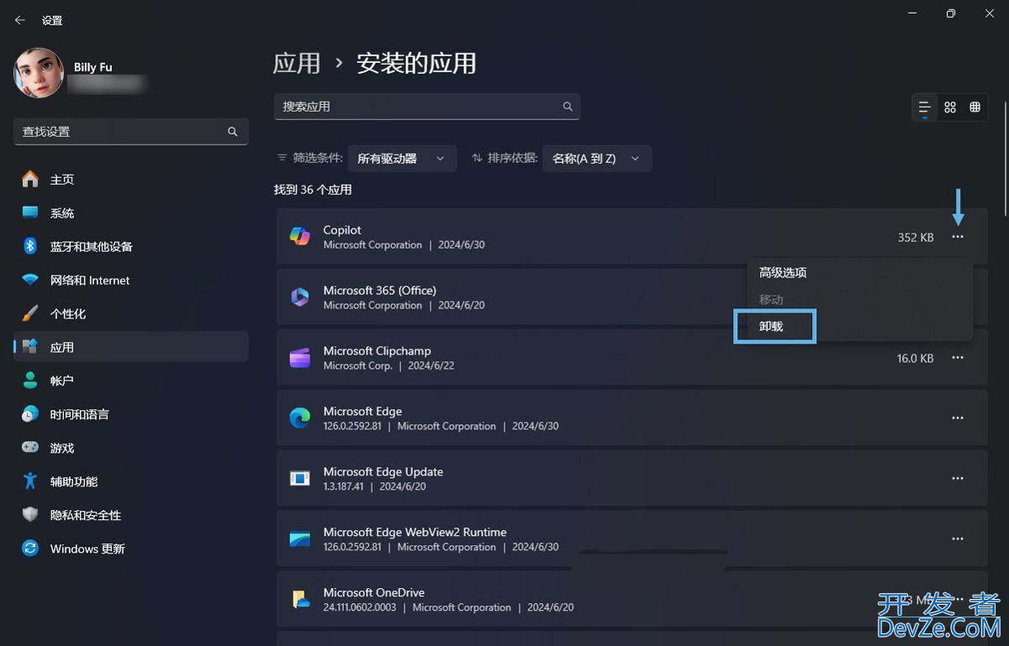Click Microsoft Clipchamp name text
This screenshot has width=1009, height=646.
(x=377, y=351)
